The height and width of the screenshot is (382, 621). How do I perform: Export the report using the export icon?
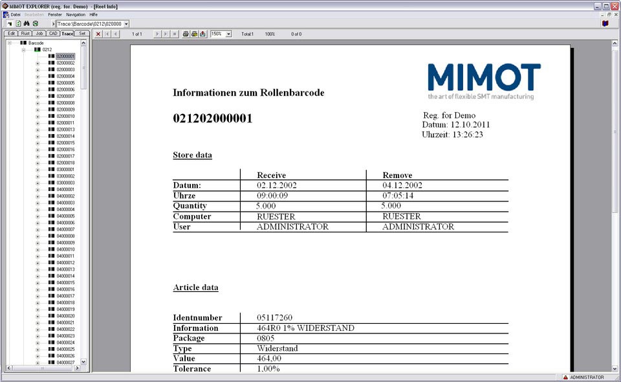click(x=202, y=34)
